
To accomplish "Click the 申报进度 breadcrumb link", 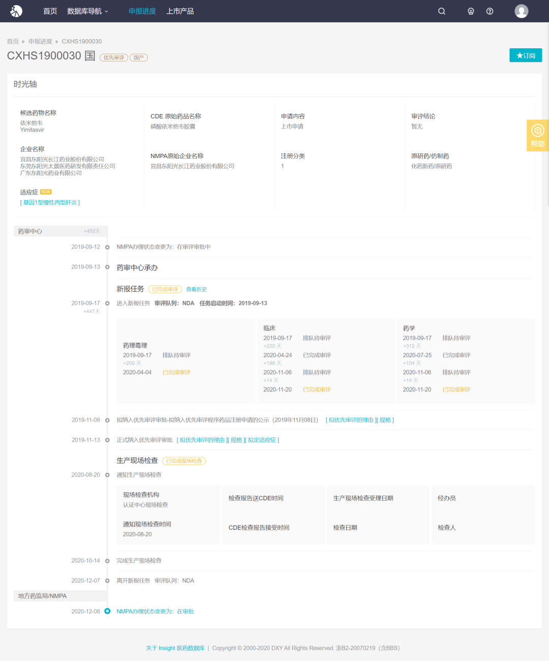I will 40,42.
